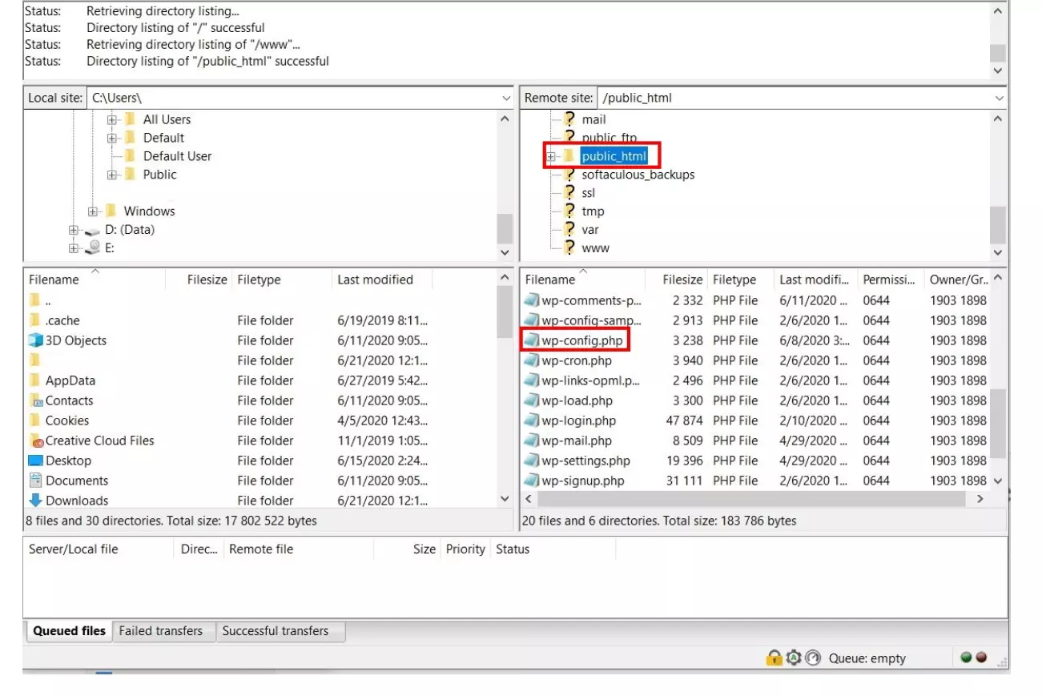
Task: Click the encryption lock icon in status bar
Action: [774, 658]
